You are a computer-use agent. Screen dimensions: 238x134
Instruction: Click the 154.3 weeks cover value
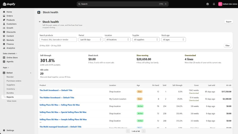(194, 90)
